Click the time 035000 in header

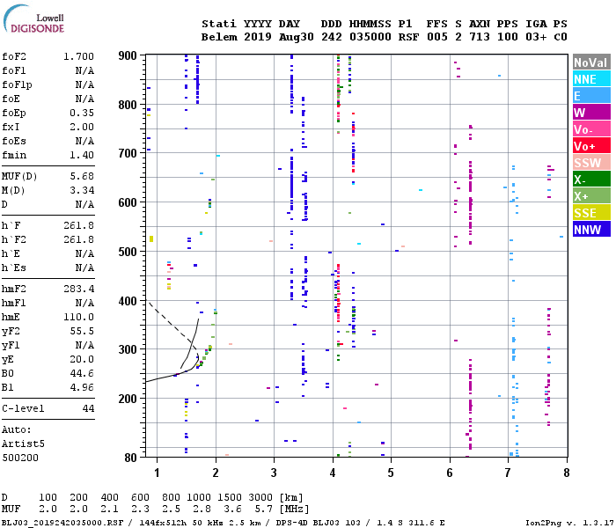tap(370, 37)
